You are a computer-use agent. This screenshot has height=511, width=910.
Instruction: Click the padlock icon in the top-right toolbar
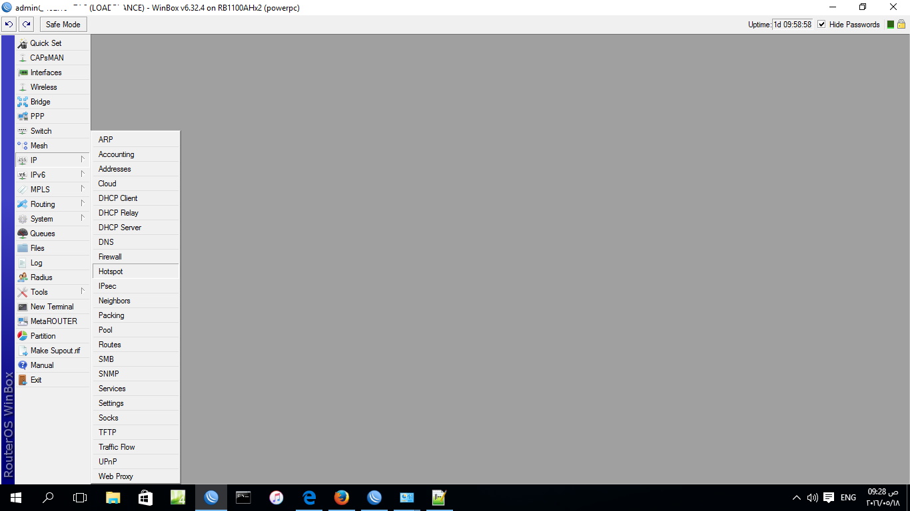point(901,24)
